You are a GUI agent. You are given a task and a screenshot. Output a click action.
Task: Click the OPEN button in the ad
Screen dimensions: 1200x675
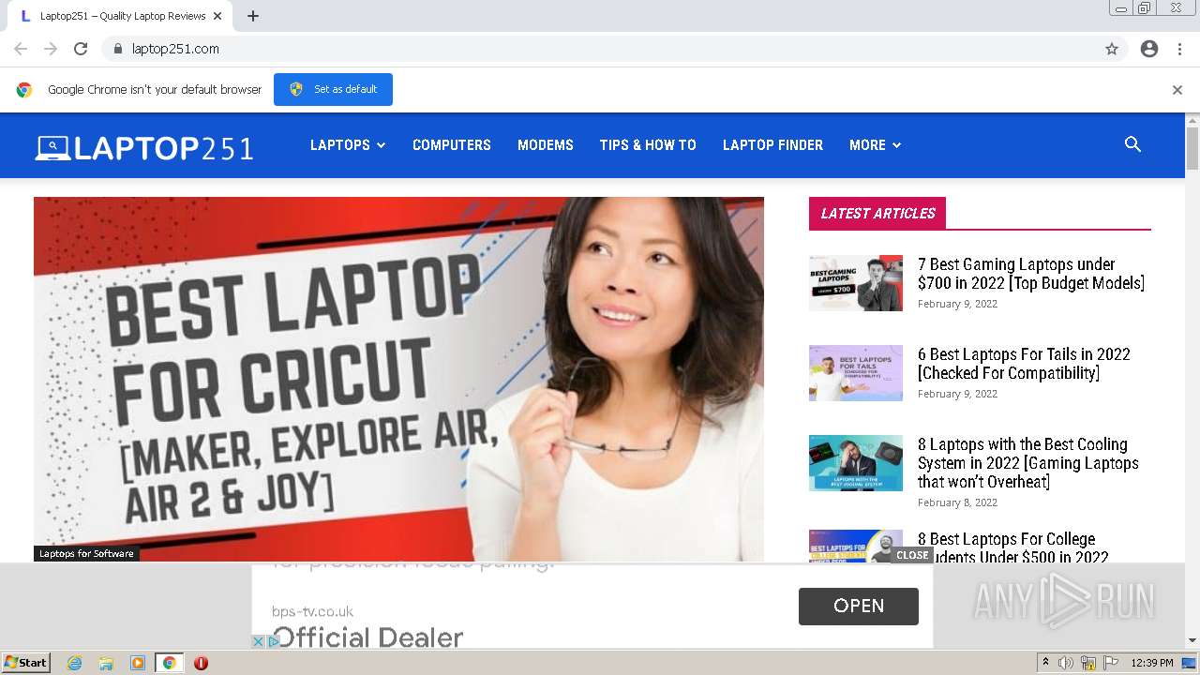859,606
